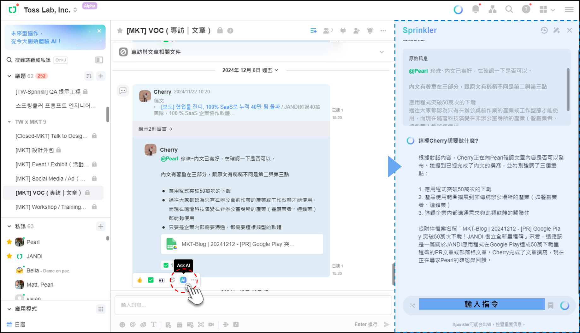Open the more options dots in chat header

(383, 31)
